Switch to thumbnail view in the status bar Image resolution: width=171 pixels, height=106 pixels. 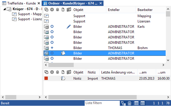pos(136,103)
